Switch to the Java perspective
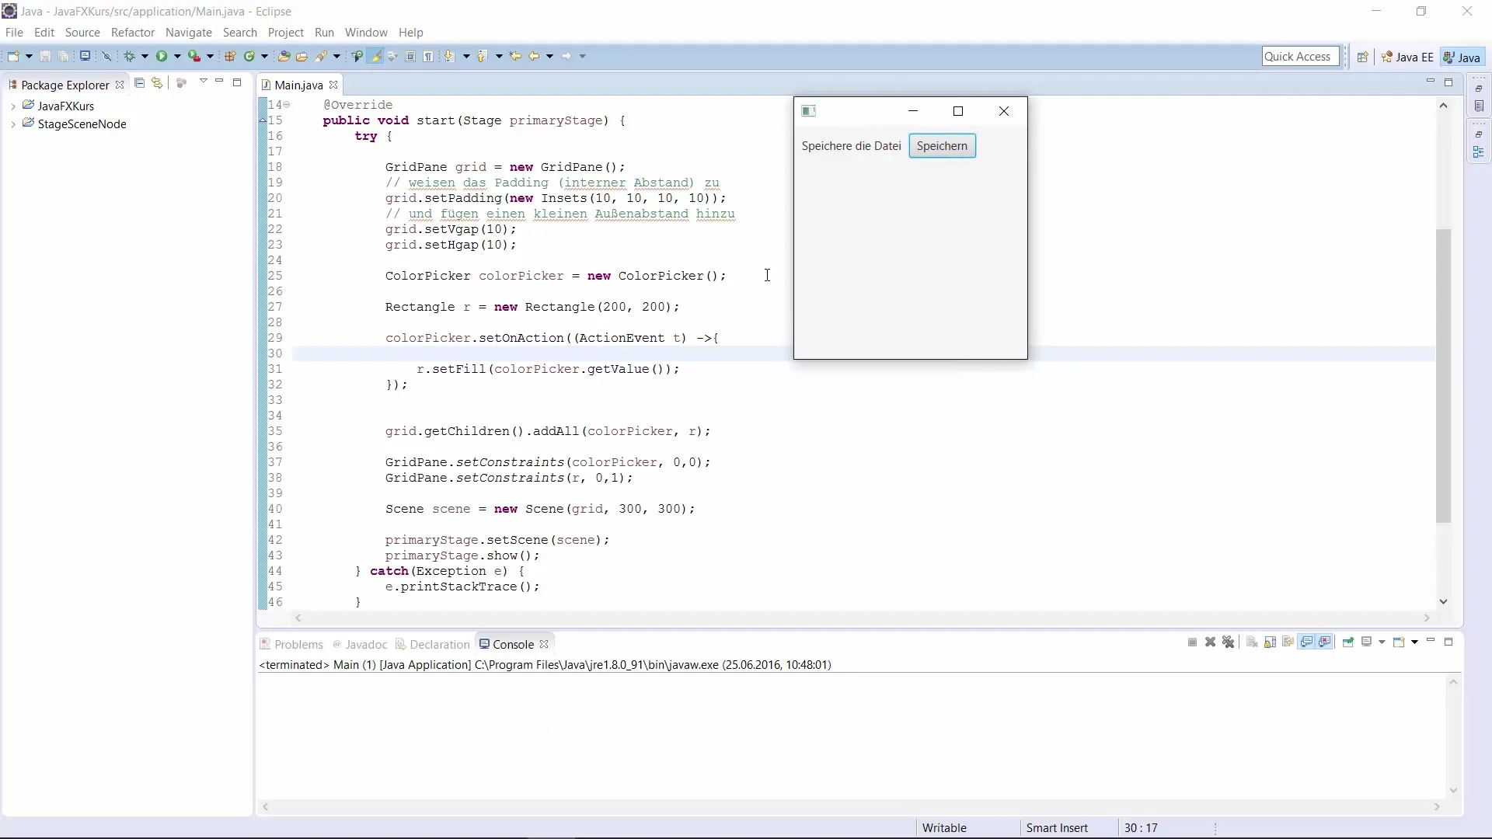Viewport: 1492px width, 839px height. (1462, 57)
